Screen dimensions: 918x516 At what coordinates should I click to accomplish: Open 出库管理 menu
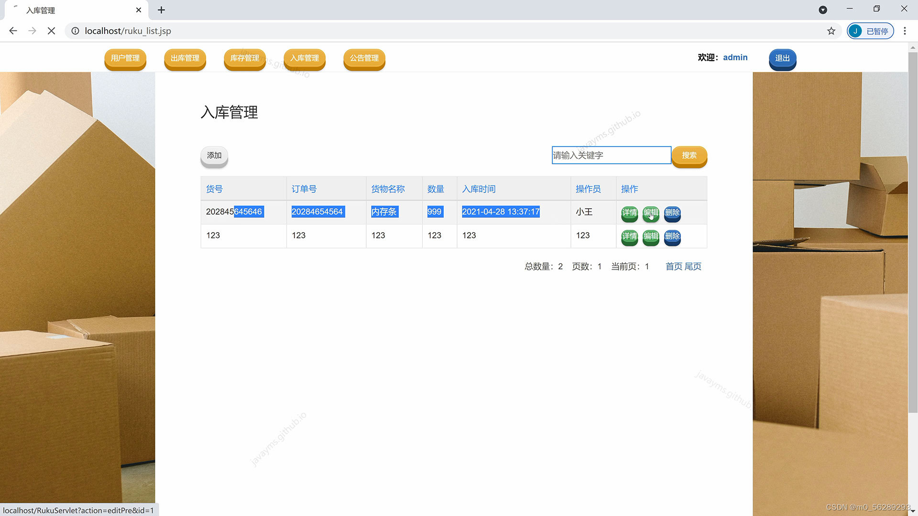tap(185, 59)
